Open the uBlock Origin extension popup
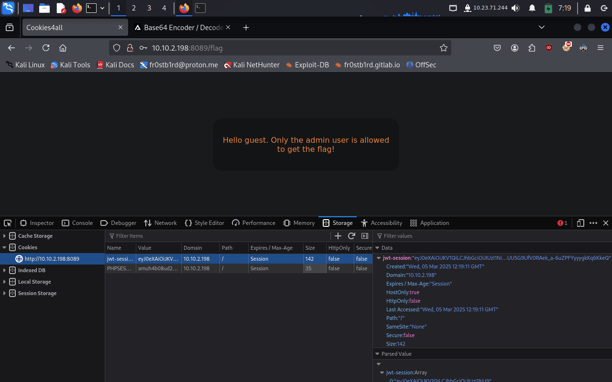612x382 pixels. (x=548, y=48)
